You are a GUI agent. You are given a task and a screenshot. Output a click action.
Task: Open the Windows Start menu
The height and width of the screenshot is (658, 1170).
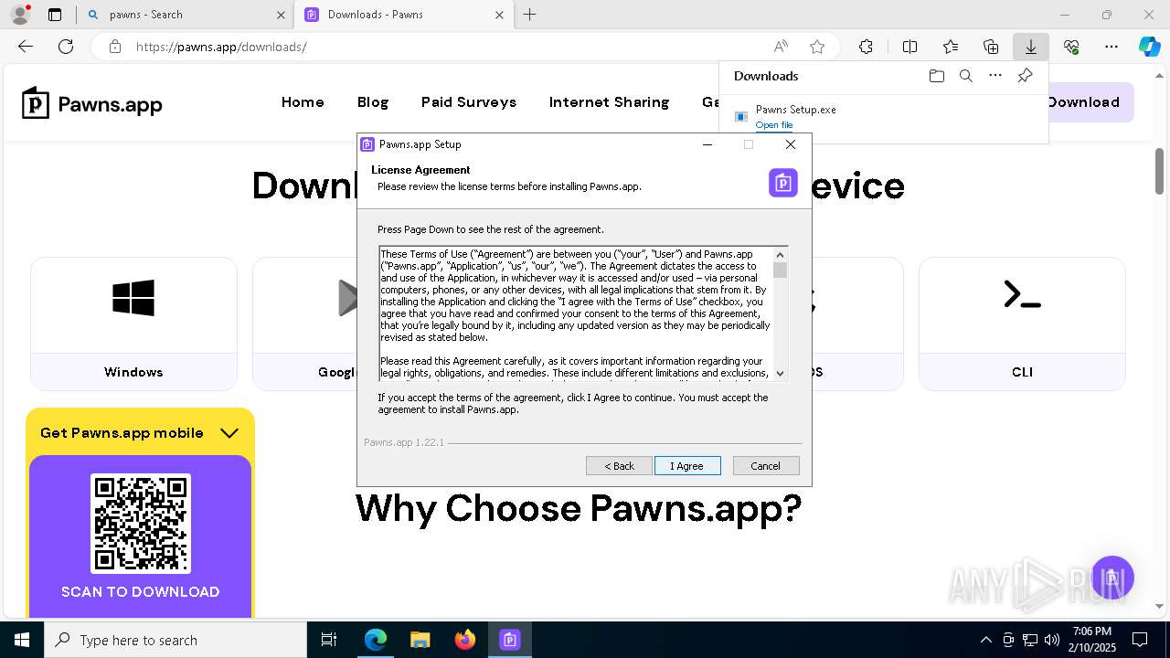[22, 640]
